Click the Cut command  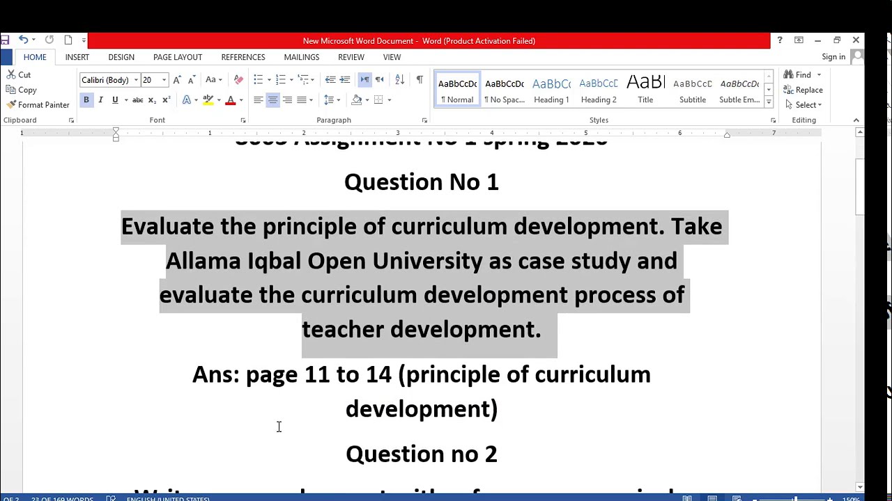(20, 74)
